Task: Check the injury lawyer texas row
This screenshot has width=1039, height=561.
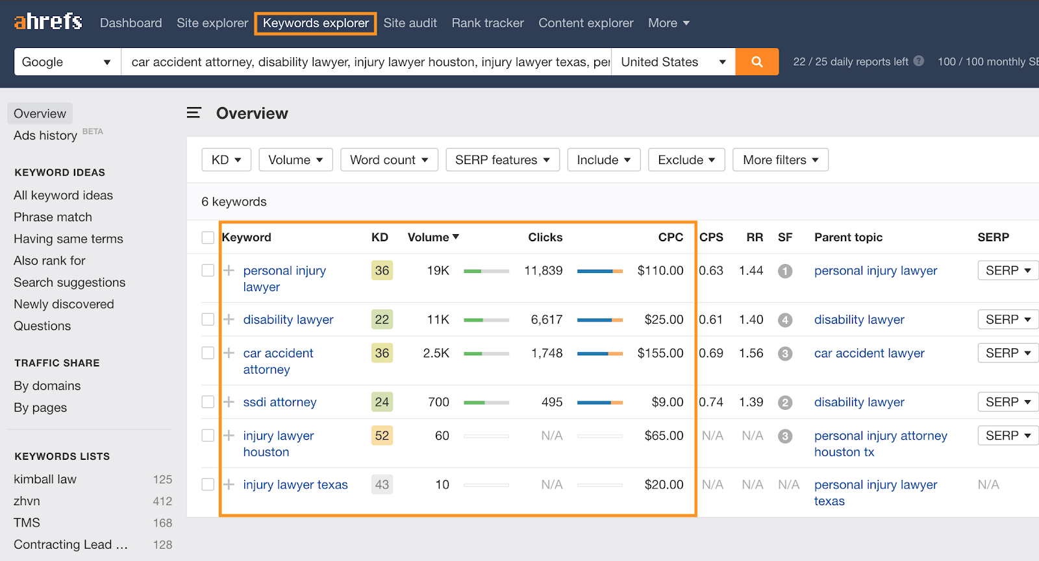Action: coord(208,484)
